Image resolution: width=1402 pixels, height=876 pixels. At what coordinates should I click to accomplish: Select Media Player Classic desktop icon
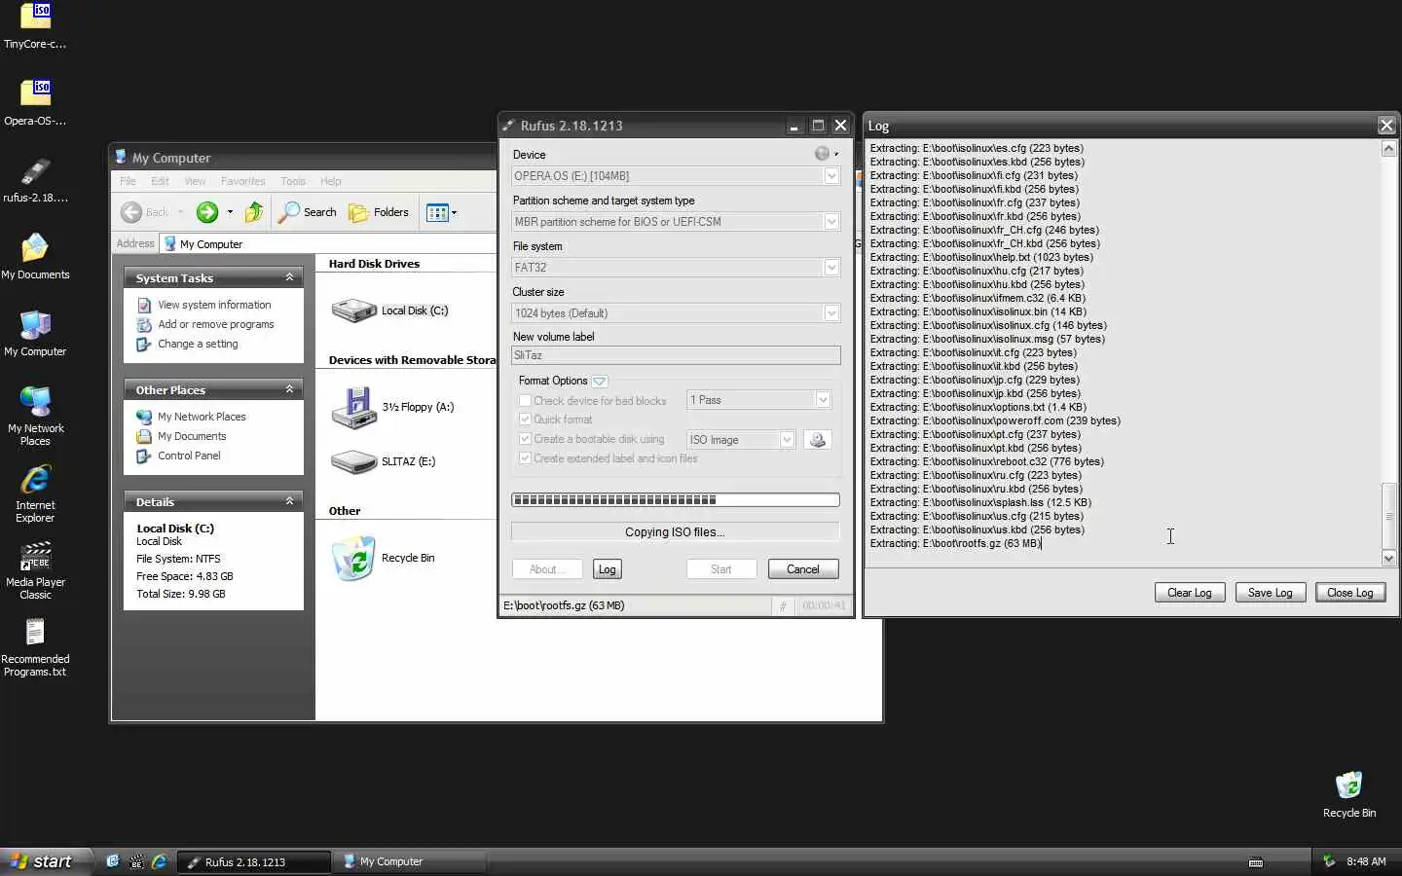click(x=35, y=569)
